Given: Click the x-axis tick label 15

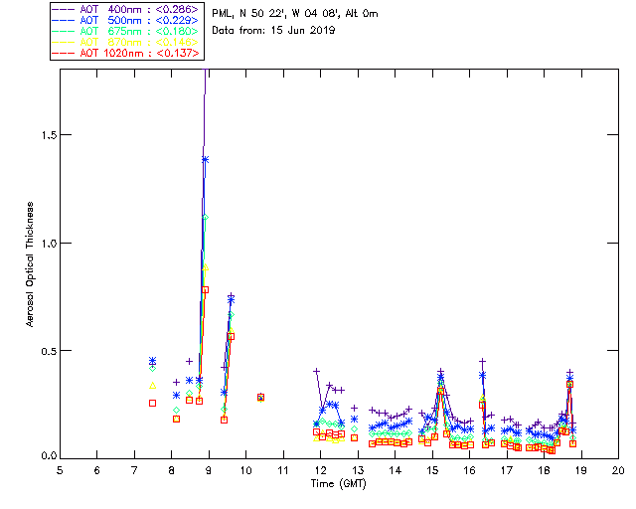Looking at the screenshot, I should coord(432,470).
